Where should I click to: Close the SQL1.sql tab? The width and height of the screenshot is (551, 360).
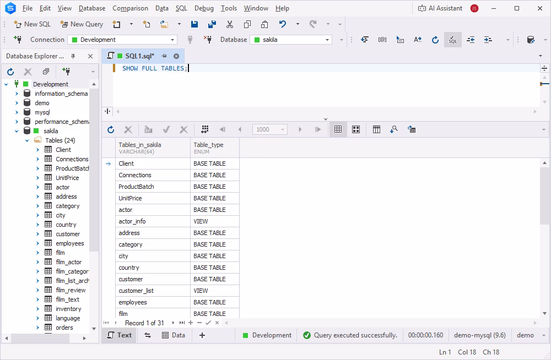pos(176,56)
